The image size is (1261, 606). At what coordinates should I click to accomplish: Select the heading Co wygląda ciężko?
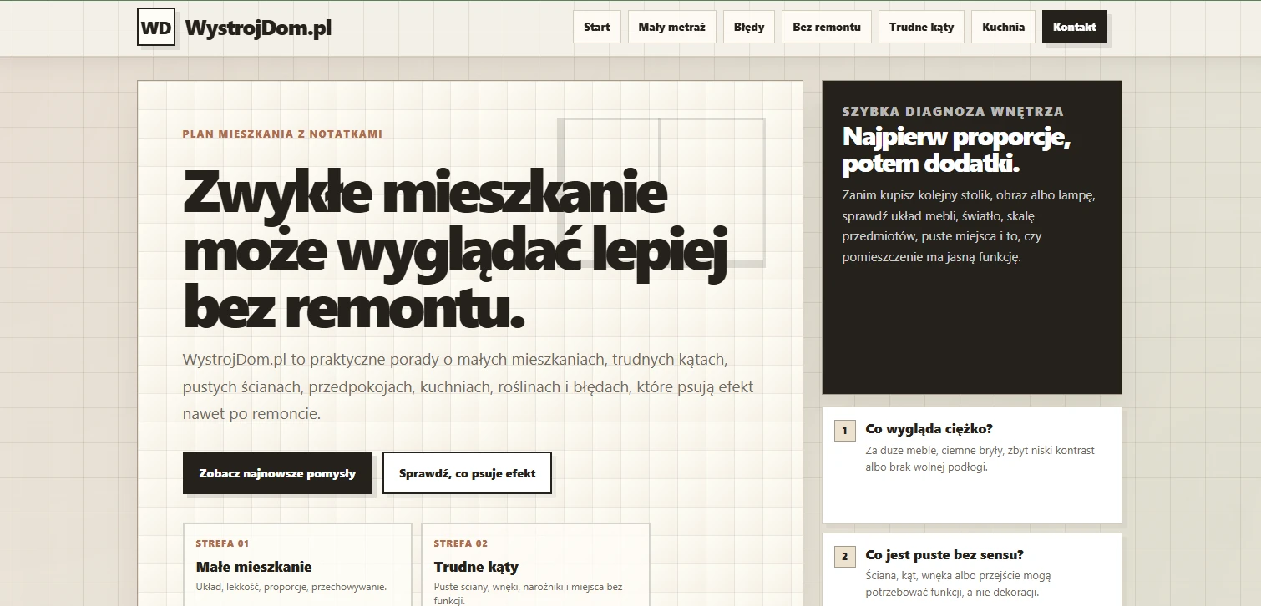(x=929, y=429)
